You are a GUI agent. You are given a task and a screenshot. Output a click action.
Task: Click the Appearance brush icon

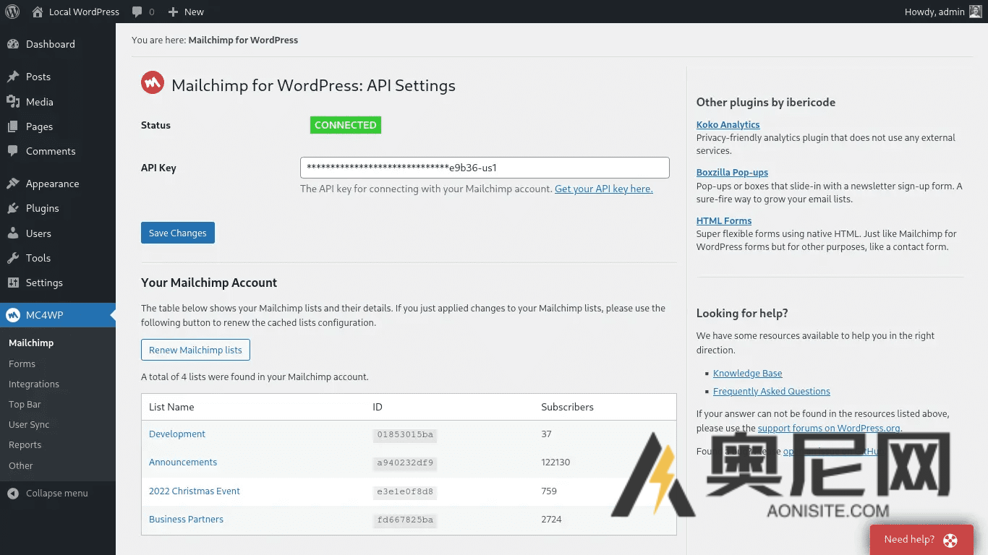point(13,184)
